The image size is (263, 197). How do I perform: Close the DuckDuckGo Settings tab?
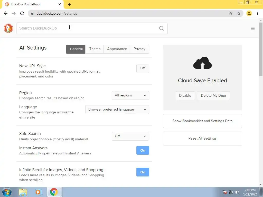[60, 4]
